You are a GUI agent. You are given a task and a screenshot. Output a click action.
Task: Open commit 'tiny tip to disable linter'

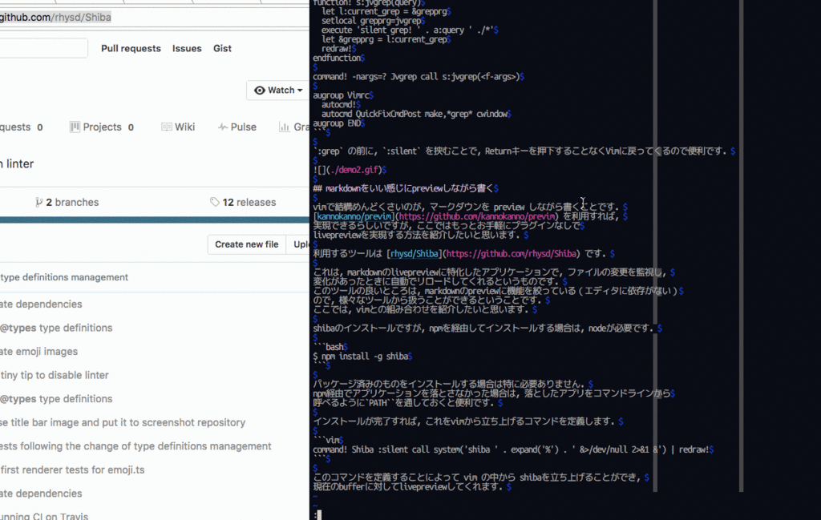pos(55,375)
